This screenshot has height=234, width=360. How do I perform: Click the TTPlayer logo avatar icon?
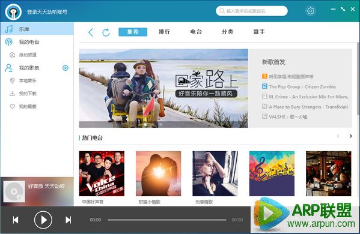(x=13, y=12)
